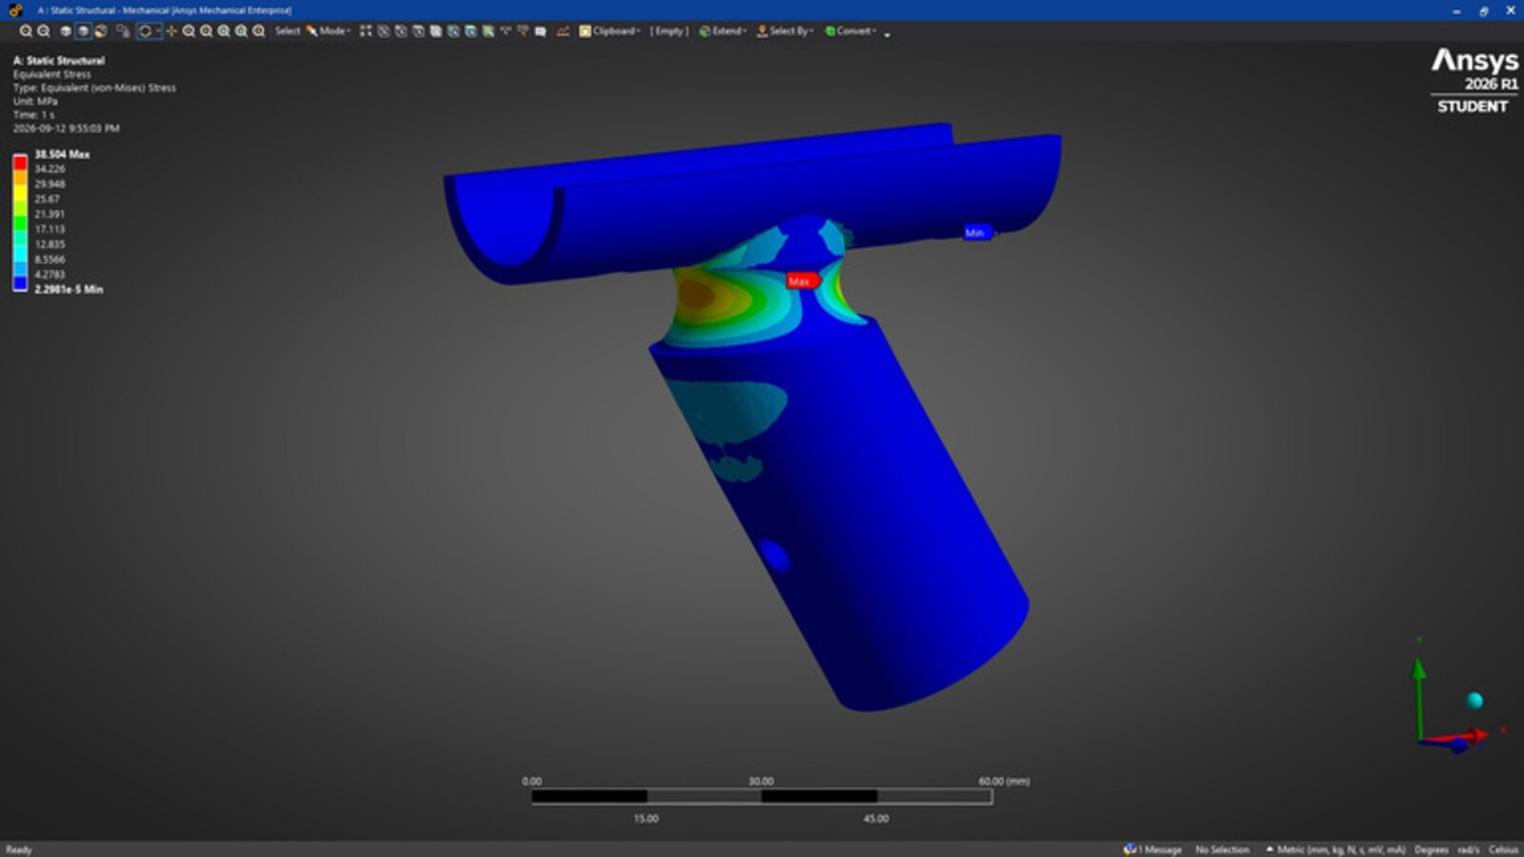This screenshot has width=1524, height=857.
Task: Click the red Max probe label on the model
Action: point(802,281)
